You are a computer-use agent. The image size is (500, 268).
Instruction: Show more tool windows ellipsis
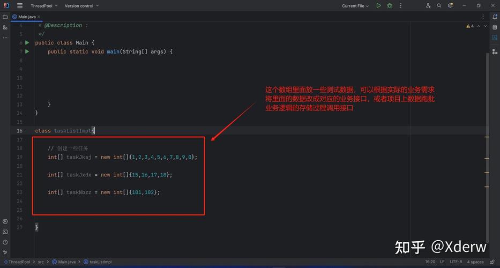(x=5, y=38)
